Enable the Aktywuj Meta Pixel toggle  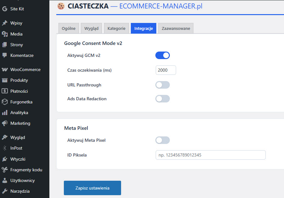pos(162,140)
